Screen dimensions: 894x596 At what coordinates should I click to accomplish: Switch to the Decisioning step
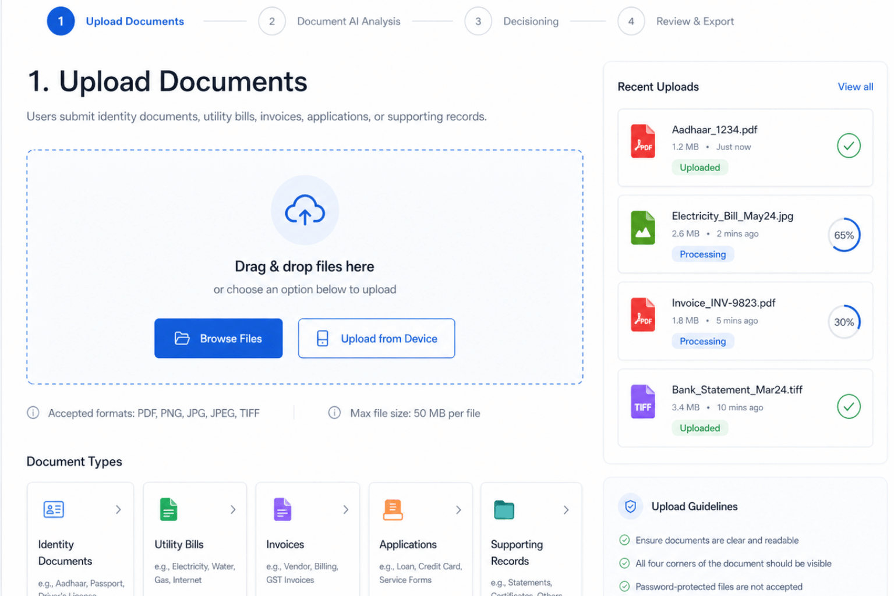click(x=531, y=22)
